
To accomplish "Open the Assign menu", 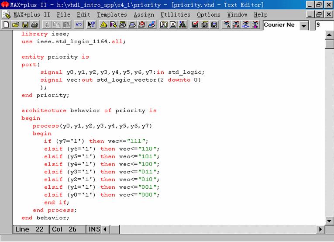I will pyautogui.click(x=144, y=15).
